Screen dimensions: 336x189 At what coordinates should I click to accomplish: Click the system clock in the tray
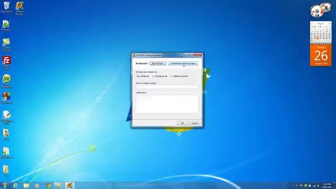[x=327, y=185]
